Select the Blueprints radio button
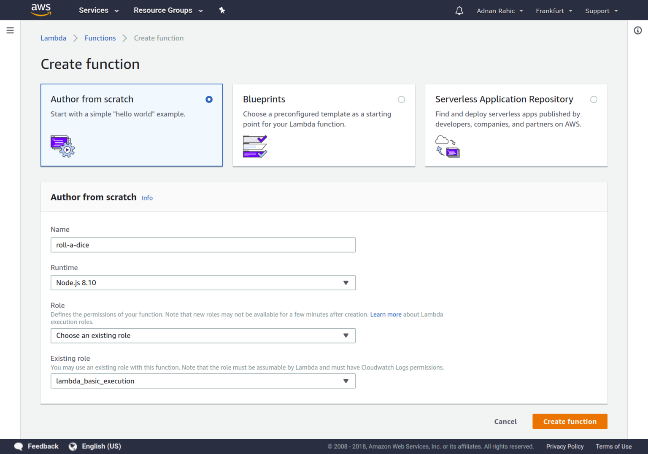The width and height of the screenshot is (648, 454). [x=401, y=99]
